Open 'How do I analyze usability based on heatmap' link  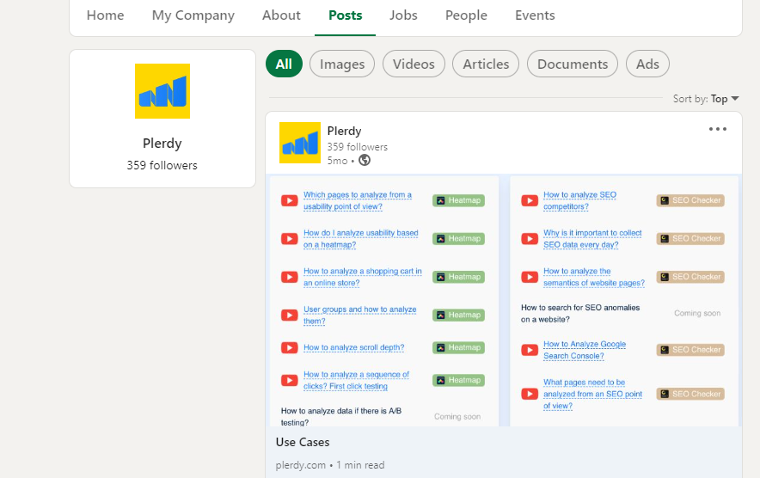(360, 239)
